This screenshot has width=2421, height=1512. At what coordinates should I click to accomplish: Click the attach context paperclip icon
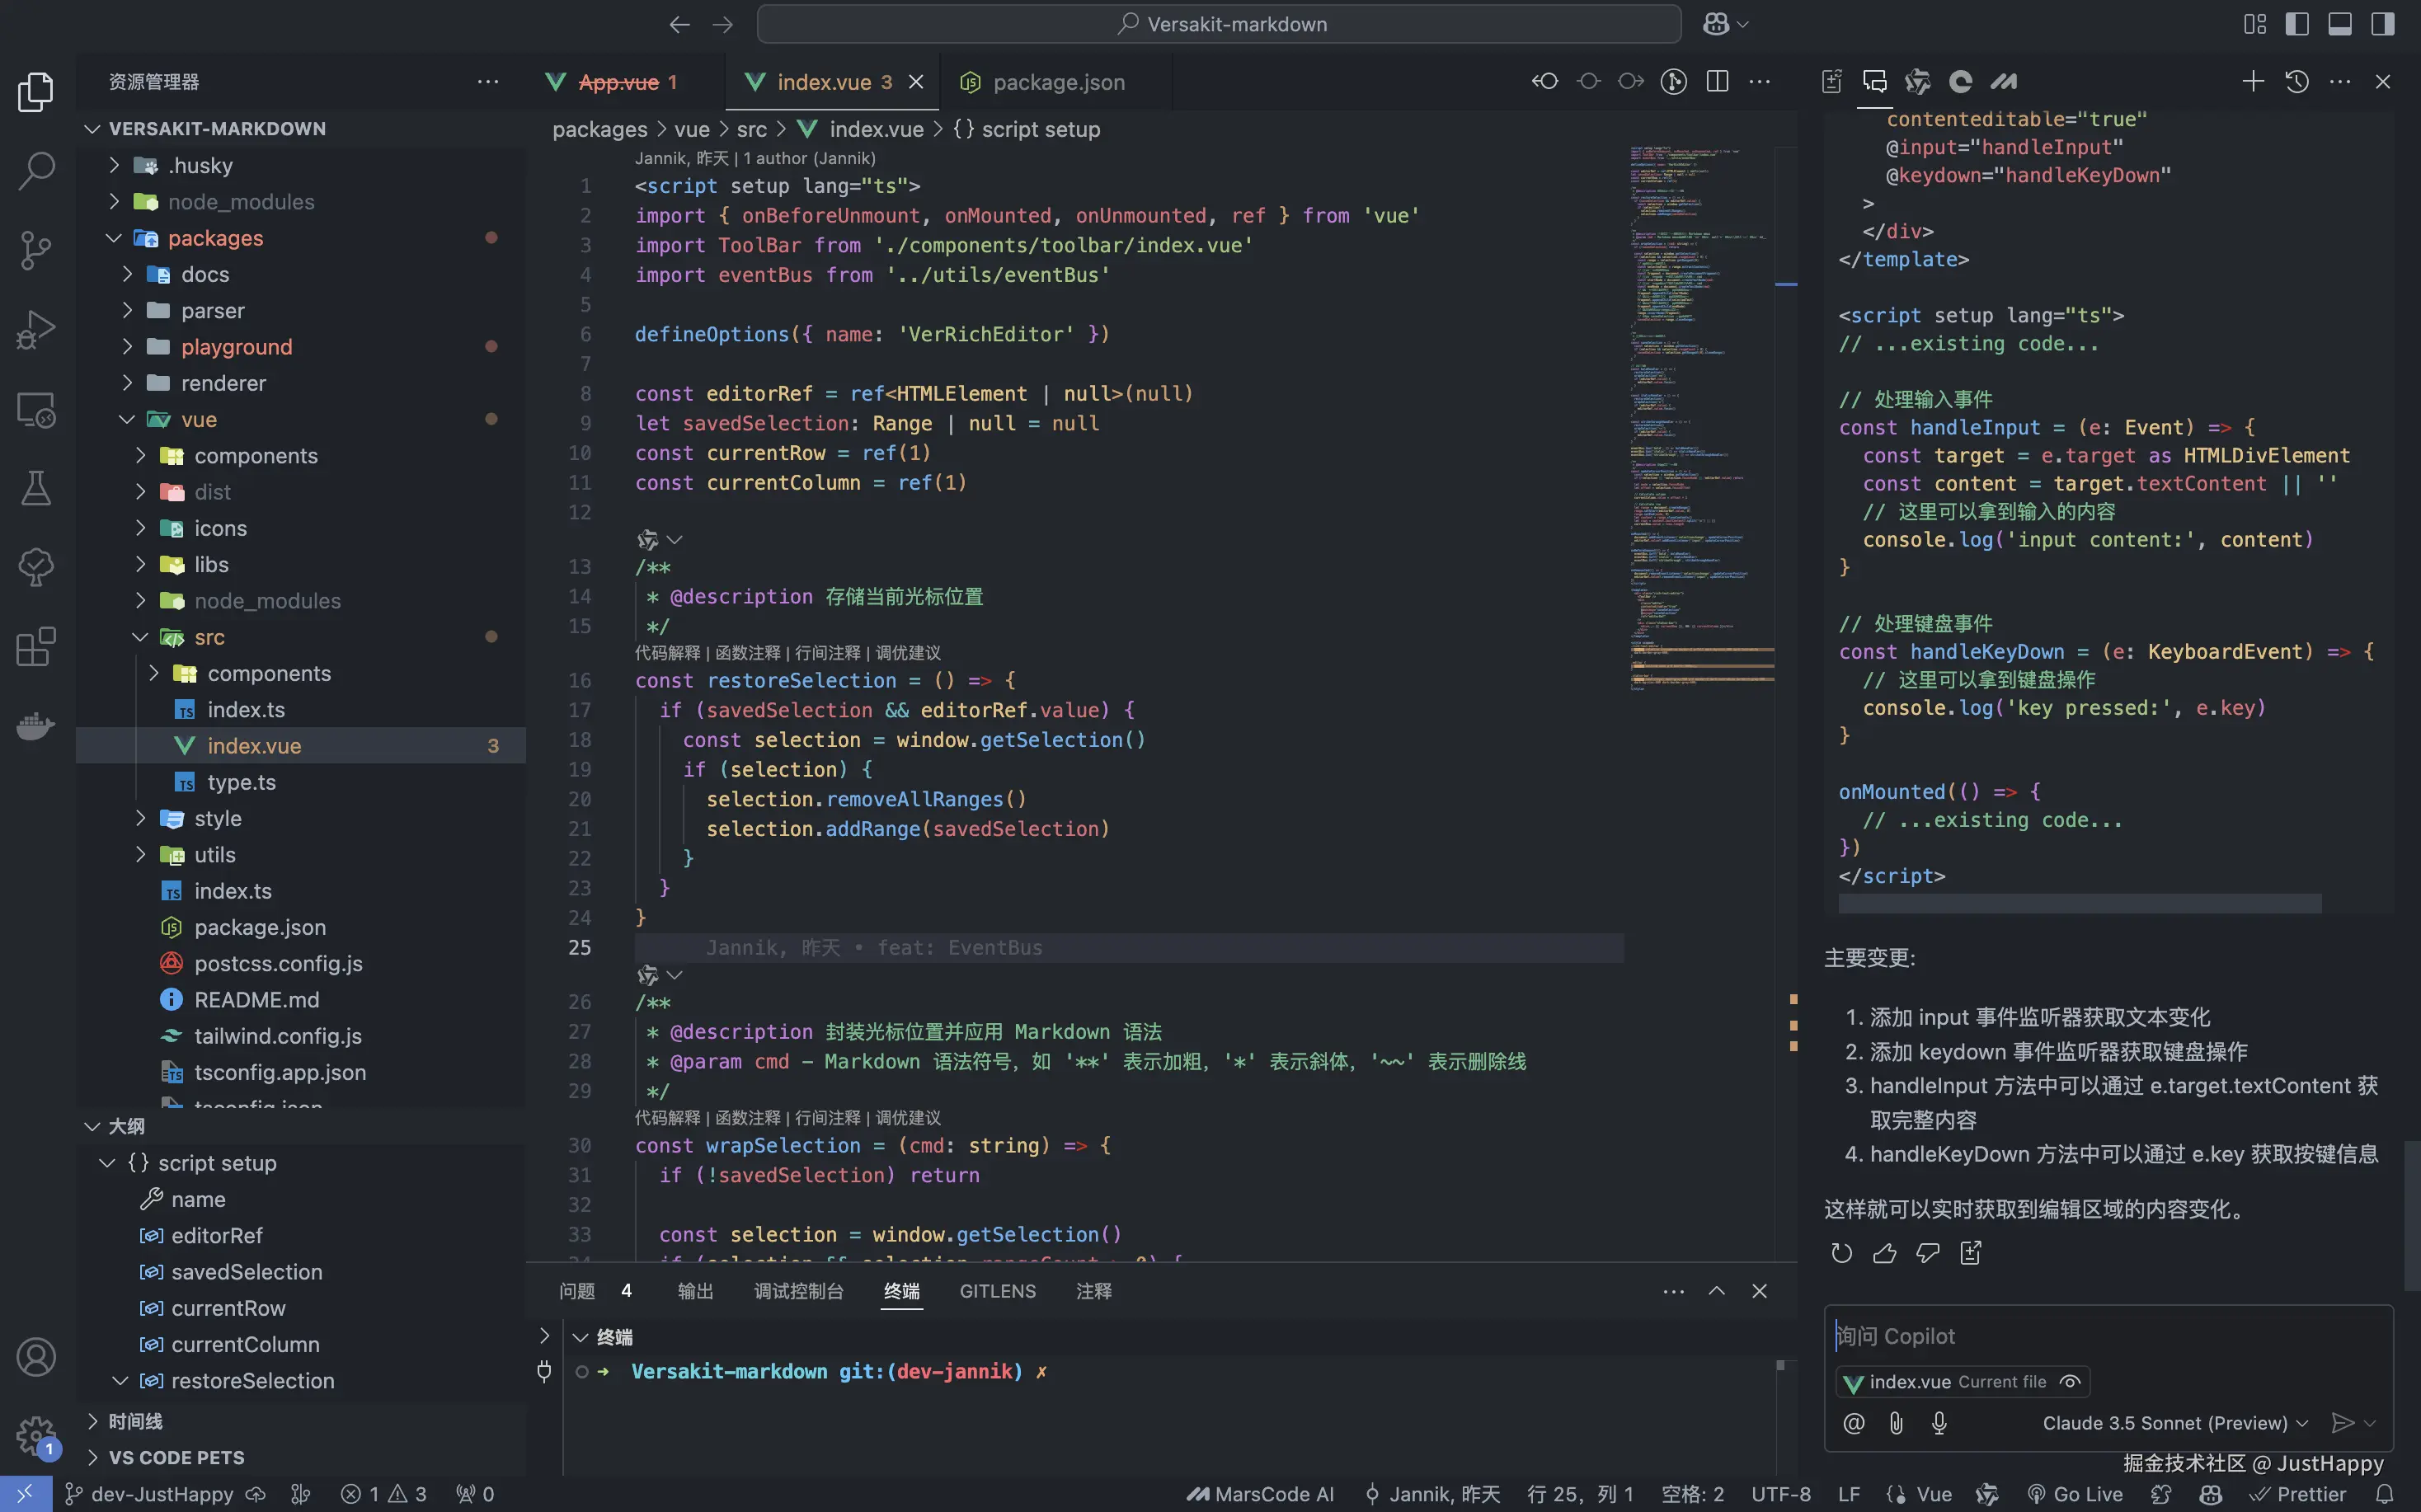tap(1896, 1423)
